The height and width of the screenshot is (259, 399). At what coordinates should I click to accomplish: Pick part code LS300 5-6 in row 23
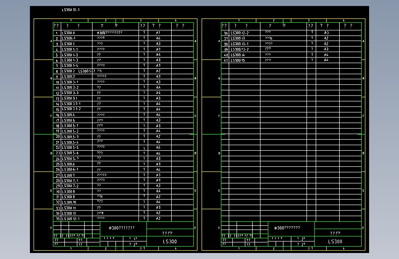(70, 153)
